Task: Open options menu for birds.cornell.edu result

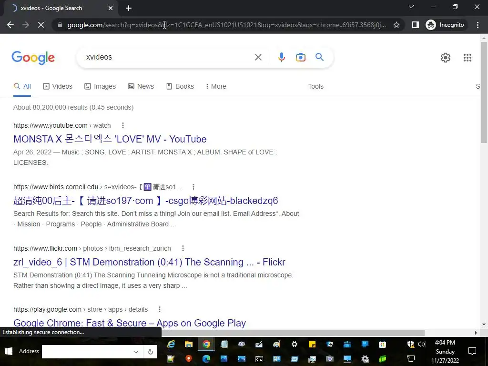Action: [x=193, y=187]
